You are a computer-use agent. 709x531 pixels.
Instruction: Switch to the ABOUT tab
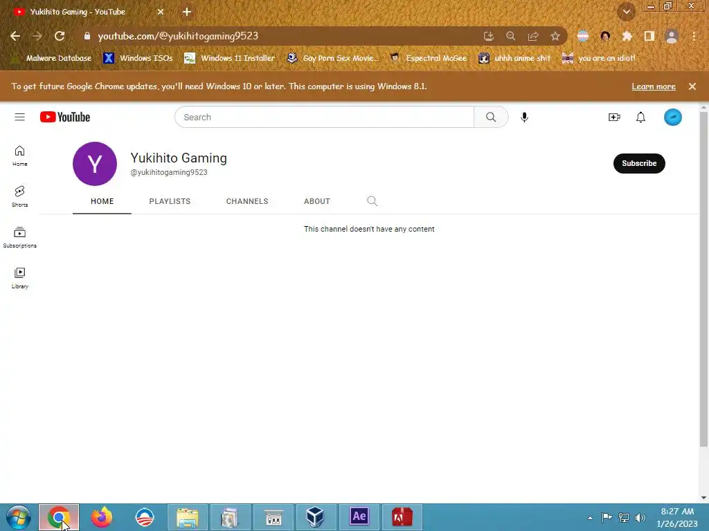(316, 201)
